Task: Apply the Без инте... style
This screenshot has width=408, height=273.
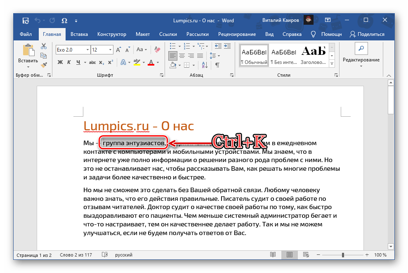Action: point(284,56)
